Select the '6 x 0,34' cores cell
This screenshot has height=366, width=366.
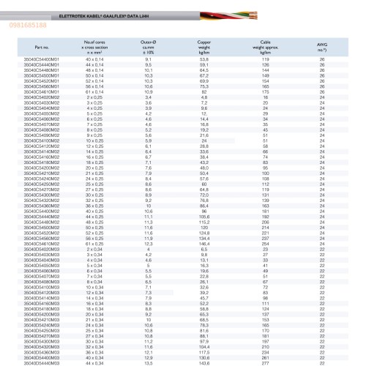[94, 271]
